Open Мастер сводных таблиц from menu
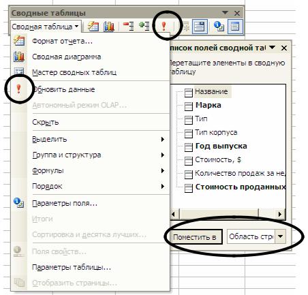 pos(90,72)
